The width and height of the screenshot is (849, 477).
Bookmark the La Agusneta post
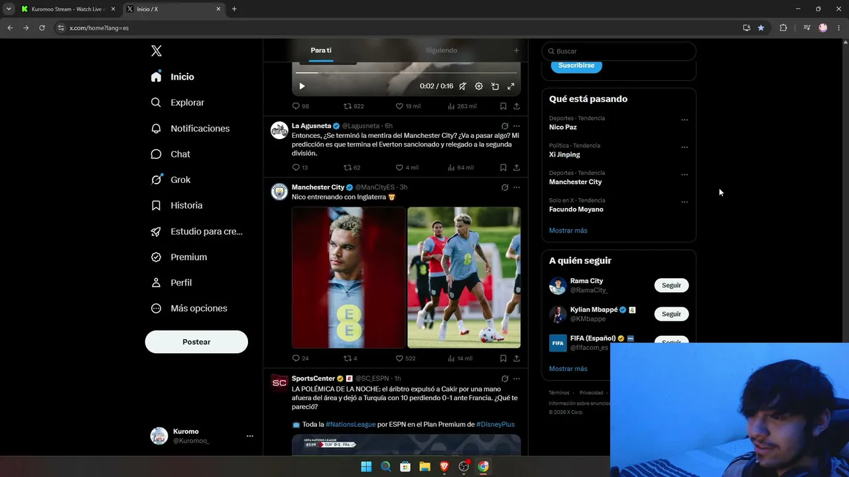click(503, 168)
